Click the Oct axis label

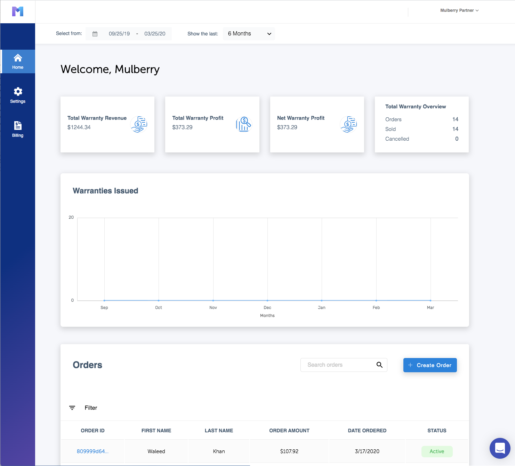[159, 308]
